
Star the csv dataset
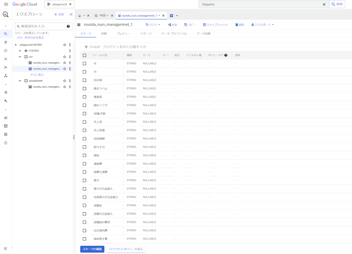pos(65,57)
